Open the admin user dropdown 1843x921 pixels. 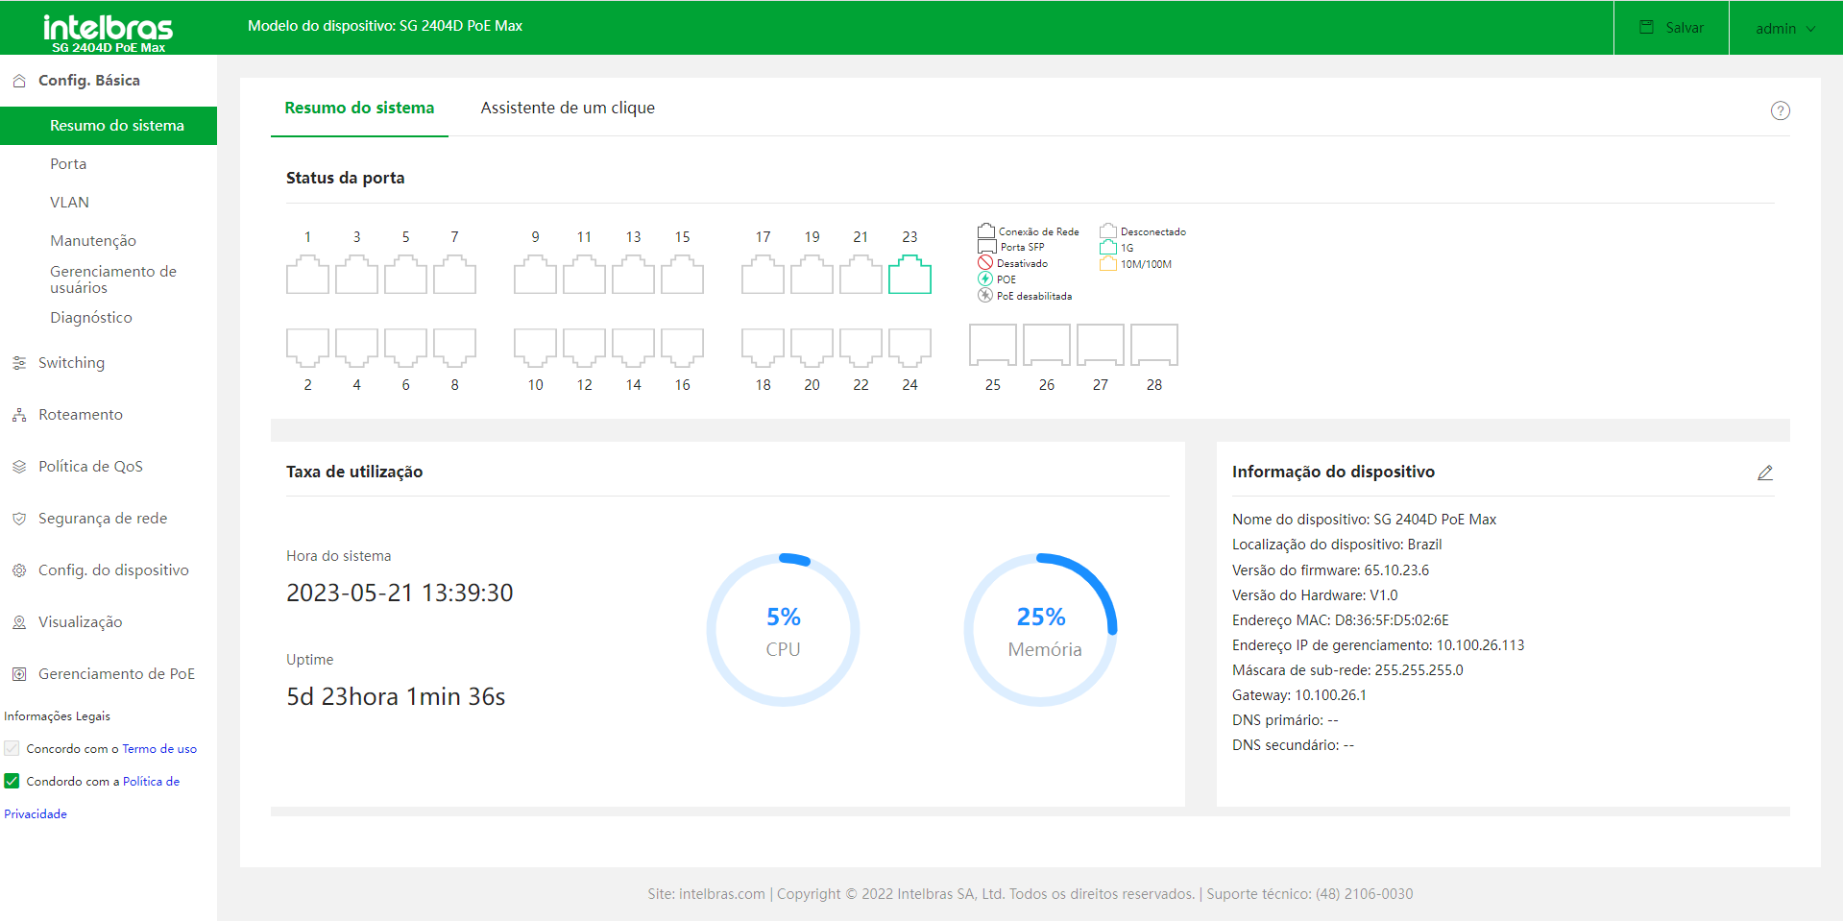[1784, 28]
